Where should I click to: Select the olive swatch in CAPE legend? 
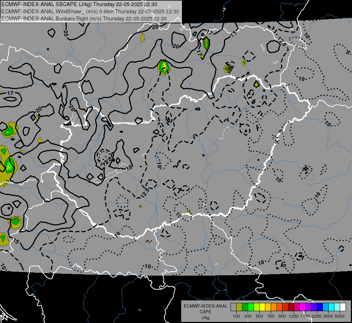coord(239,307)
